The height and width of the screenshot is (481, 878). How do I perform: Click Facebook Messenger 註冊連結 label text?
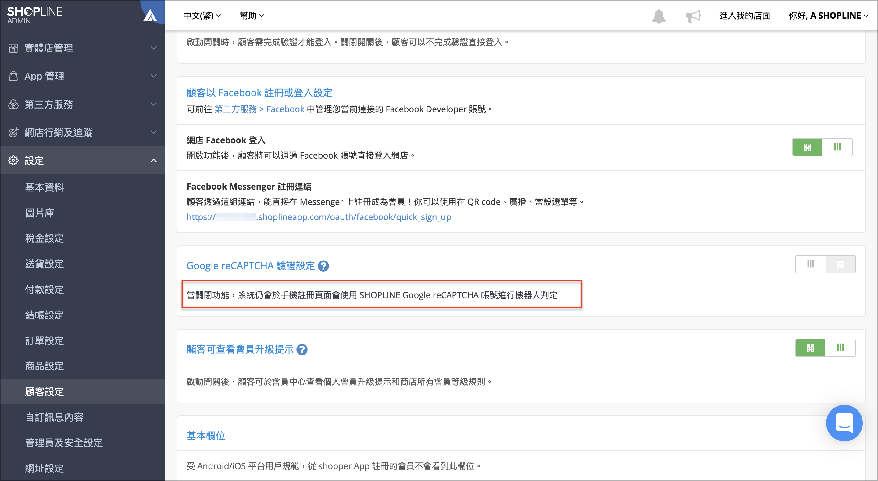coord(249,187)
